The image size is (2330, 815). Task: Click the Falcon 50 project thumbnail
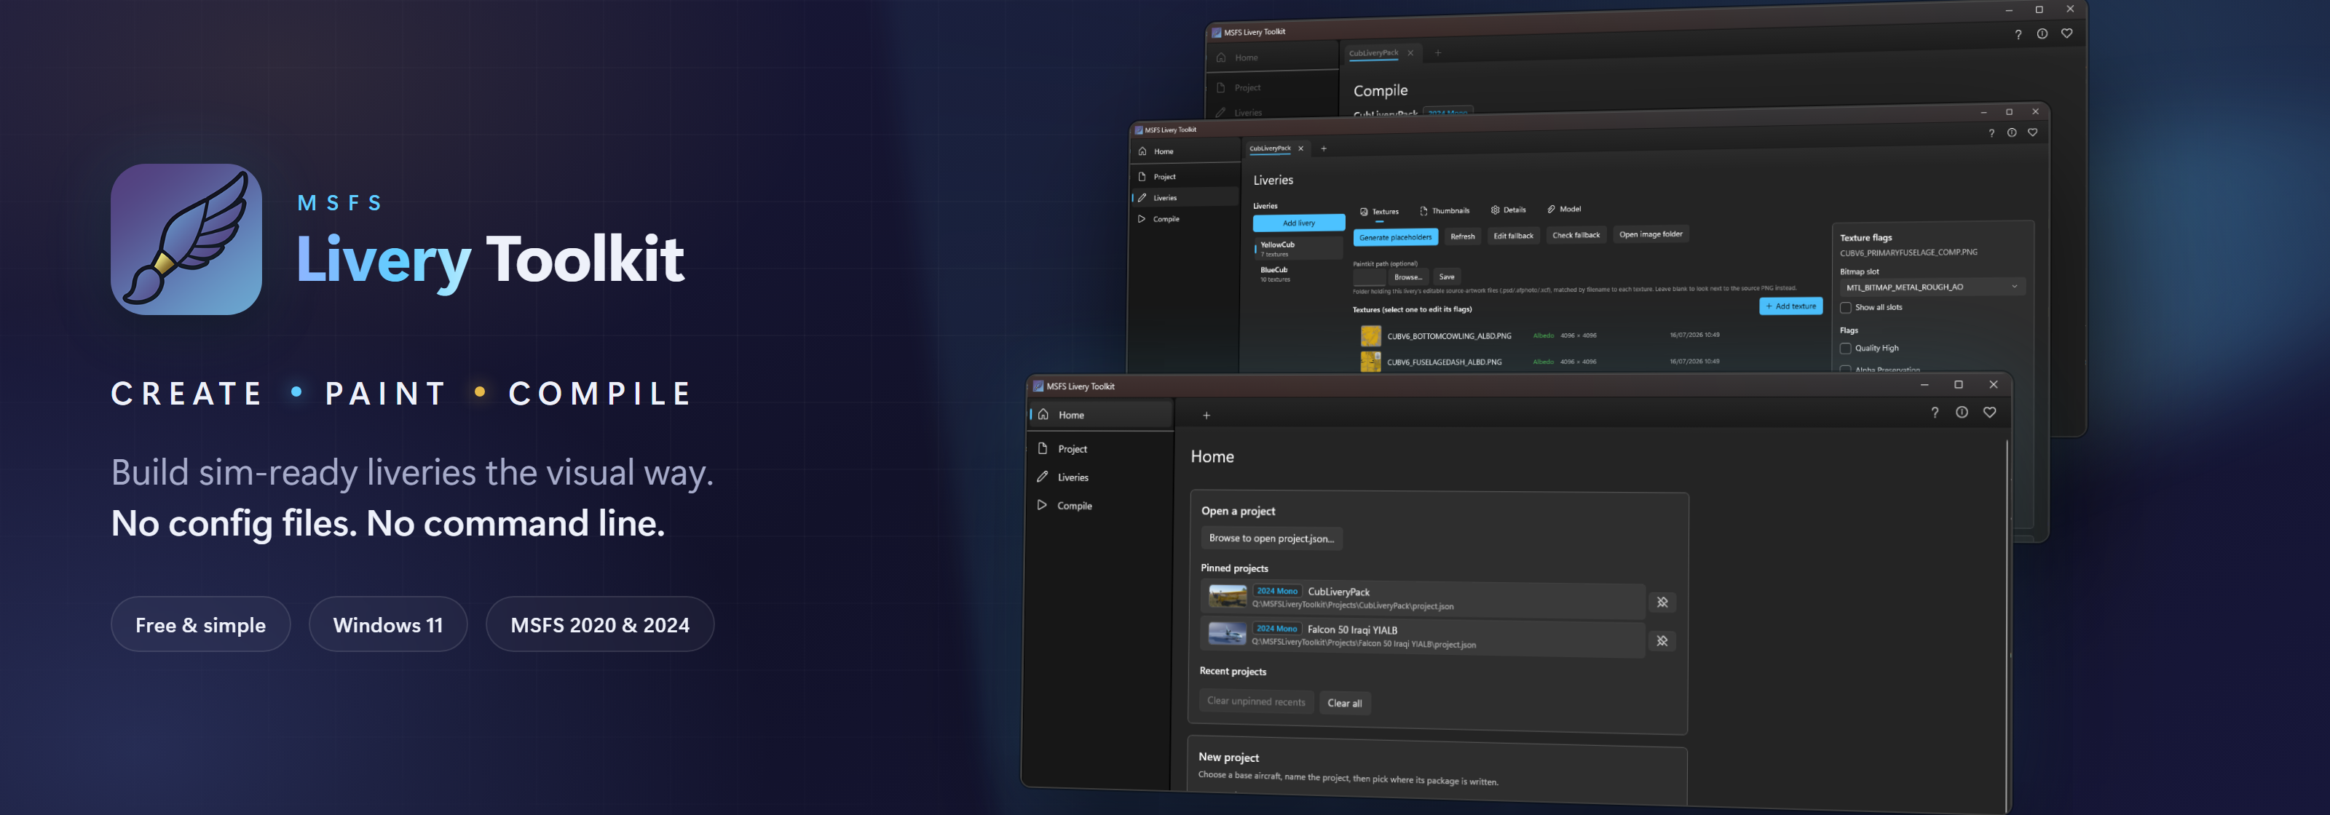point(1226,635)
